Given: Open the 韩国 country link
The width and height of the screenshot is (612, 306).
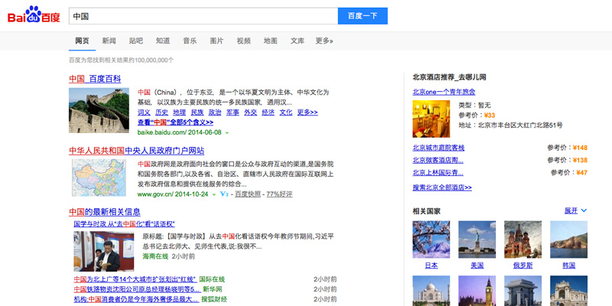Looking at the screenshot, I should pos(568,265).
